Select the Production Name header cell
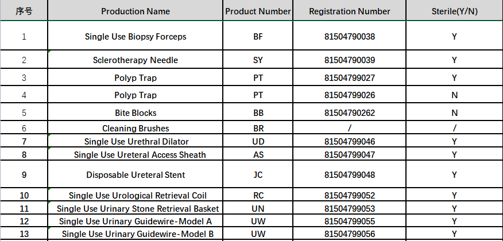The image size is (503, 241). coord(136,11)
